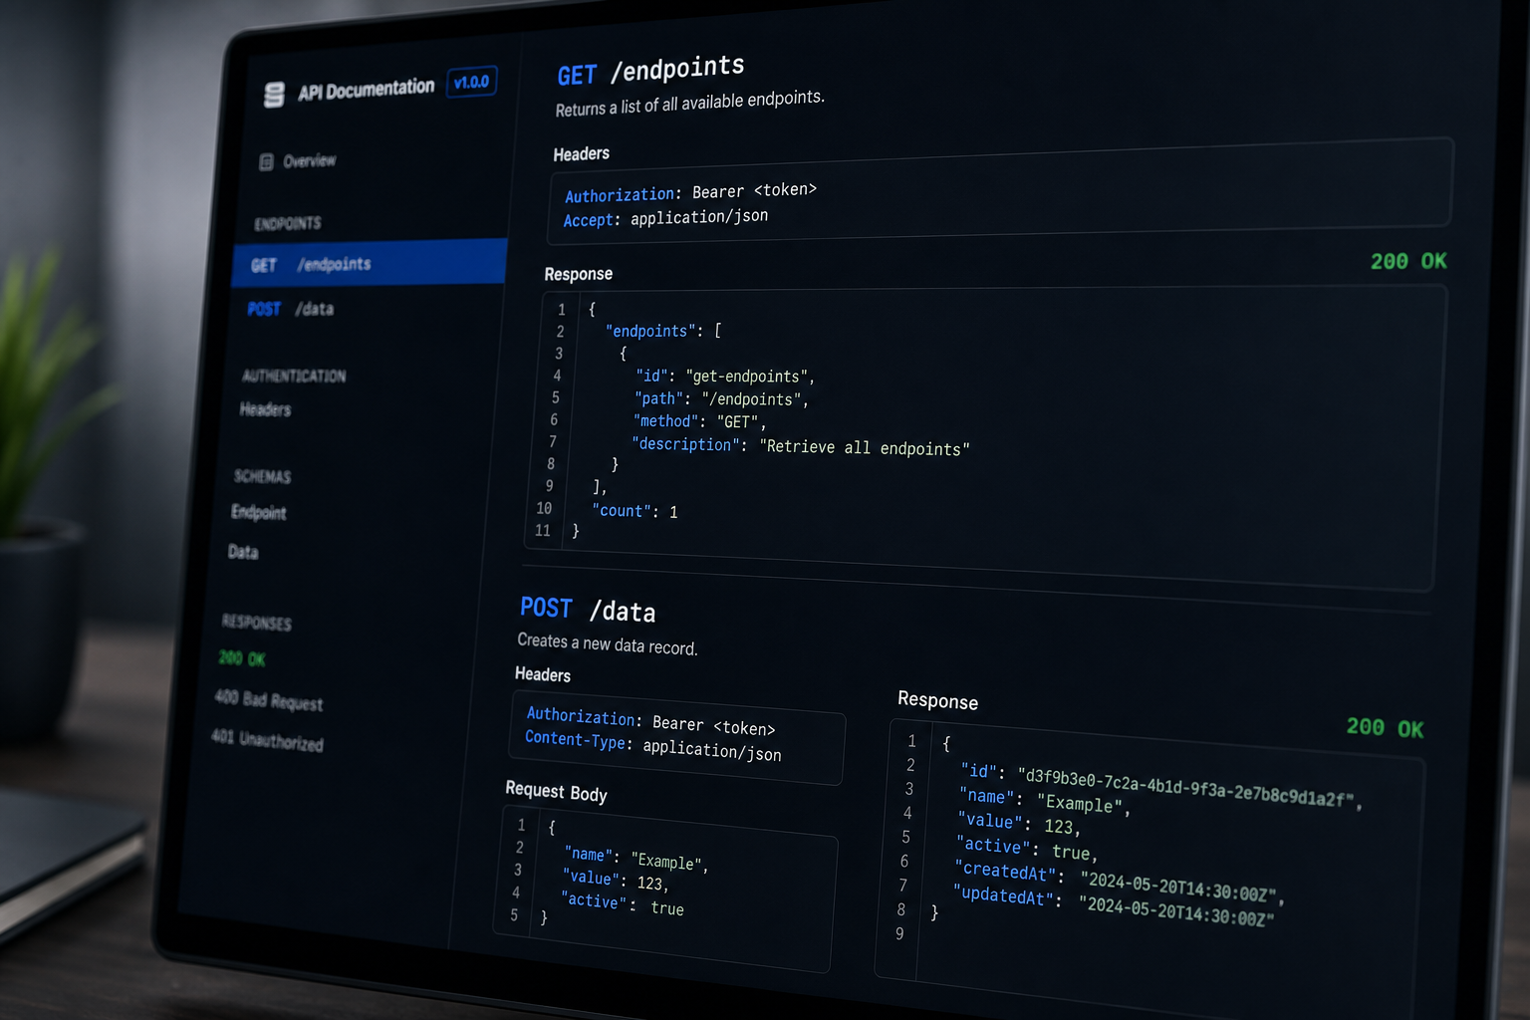Click the POST /data heading
Viewport: 1530px width, 1020px height.
[588, 610]
